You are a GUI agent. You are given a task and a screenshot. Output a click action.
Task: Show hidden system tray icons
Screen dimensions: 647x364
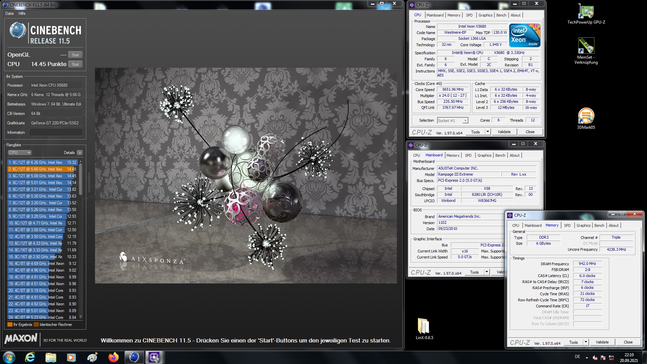tap(587, 357)
